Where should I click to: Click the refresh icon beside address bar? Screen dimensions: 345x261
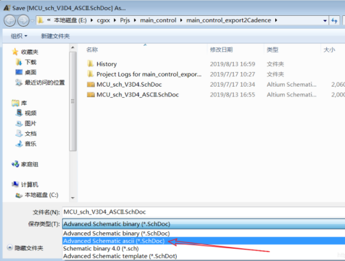(x=334, y=20)
